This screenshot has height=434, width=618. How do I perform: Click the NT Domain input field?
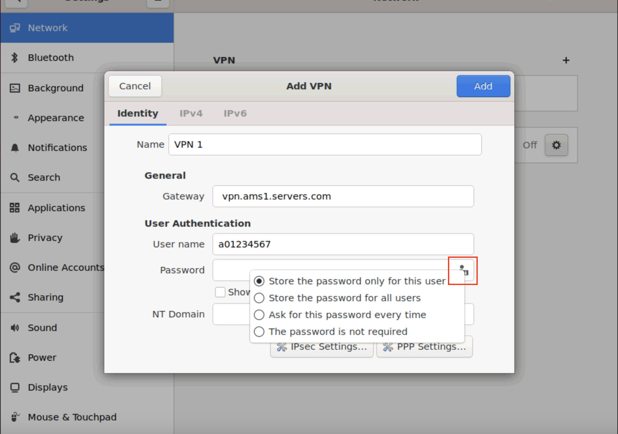pos(231,314)
